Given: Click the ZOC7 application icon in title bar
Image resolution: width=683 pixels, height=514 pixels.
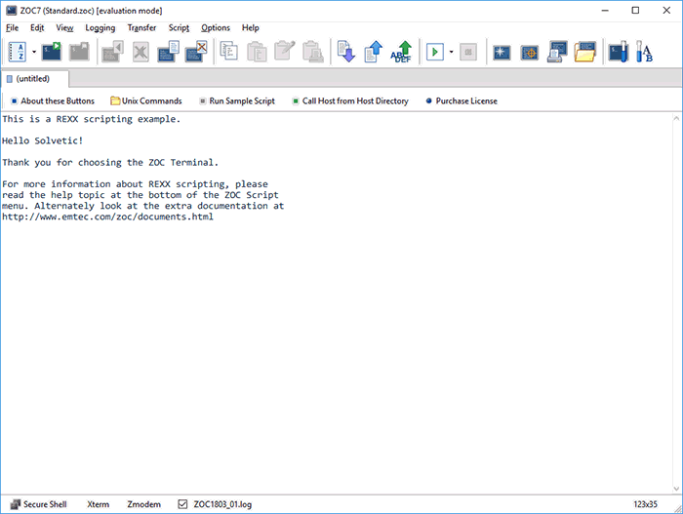Looking at the screenshot, I should 12,11.
